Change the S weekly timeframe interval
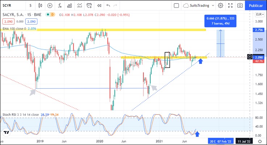267x145 pixels. coord(30,6)
